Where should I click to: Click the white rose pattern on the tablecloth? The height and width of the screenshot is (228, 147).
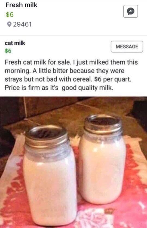tap(96, 217)
